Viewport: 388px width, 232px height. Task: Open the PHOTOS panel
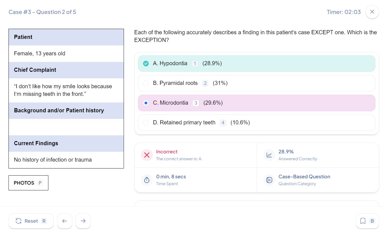pos(28,183)
